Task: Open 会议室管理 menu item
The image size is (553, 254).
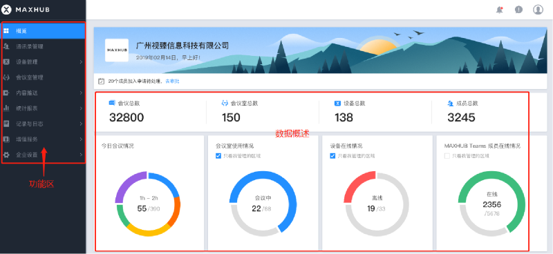Action: (x=44, y=77)
